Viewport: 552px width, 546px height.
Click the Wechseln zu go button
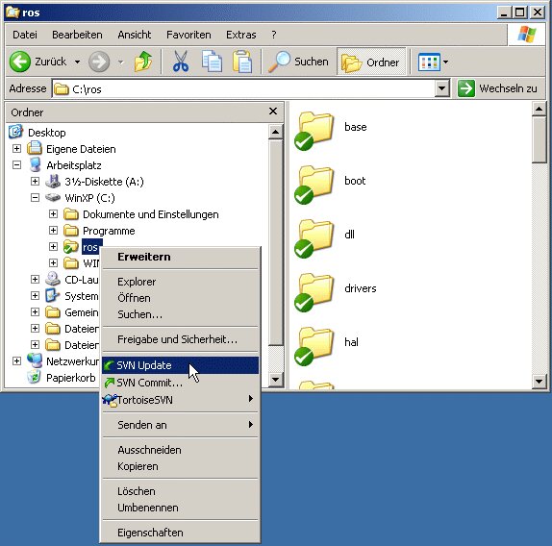(x=497, y=88)
